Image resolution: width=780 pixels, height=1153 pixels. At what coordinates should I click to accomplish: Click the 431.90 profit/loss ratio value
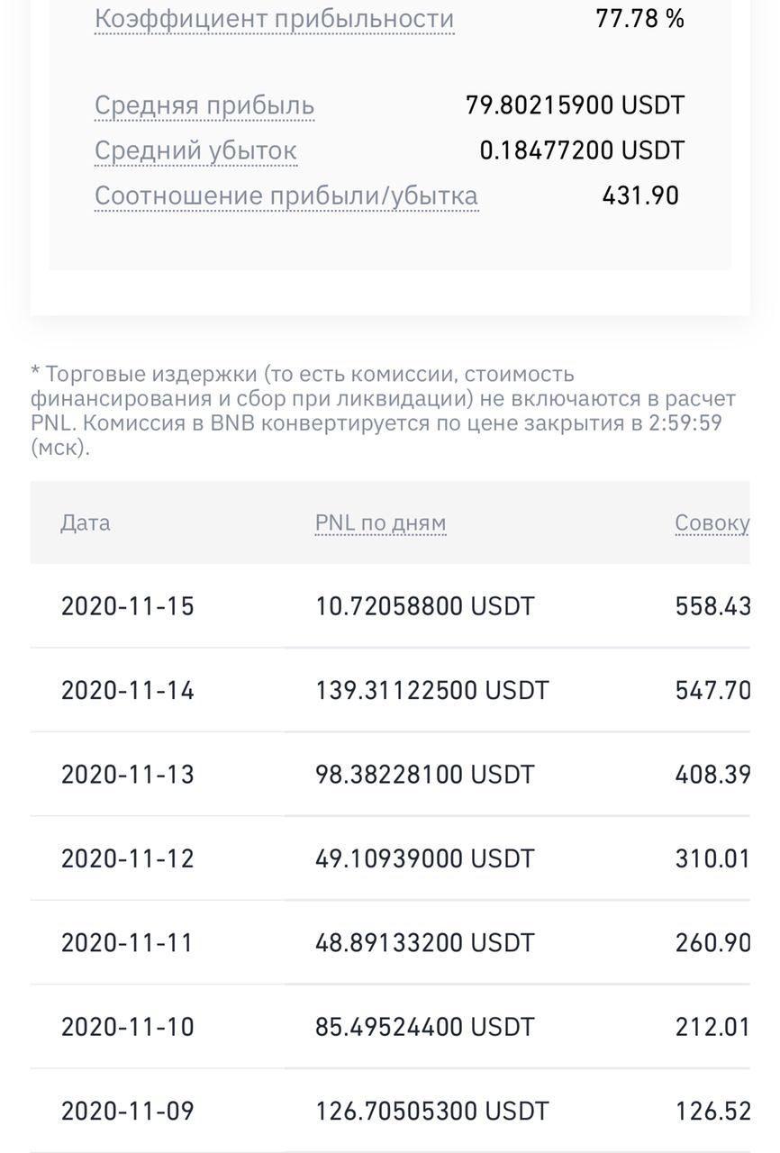640,195
